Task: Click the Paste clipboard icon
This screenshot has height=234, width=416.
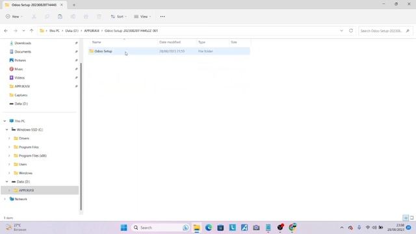Action: pos(60,16)
